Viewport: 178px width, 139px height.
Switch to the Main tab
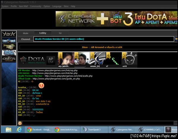26,33
